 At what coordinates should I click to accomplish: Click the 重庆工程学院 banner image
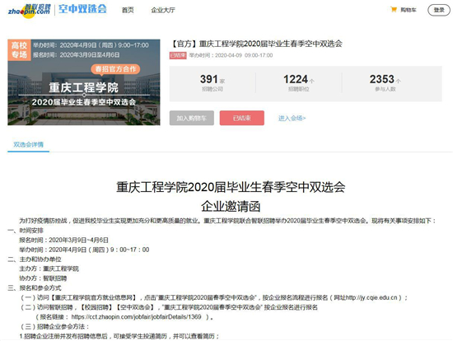click(x=84, y=82)
